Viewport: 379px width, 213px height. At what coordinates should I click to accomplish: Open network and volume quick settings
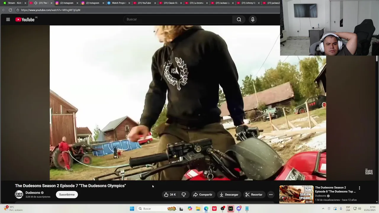click(x=358, y=209)
